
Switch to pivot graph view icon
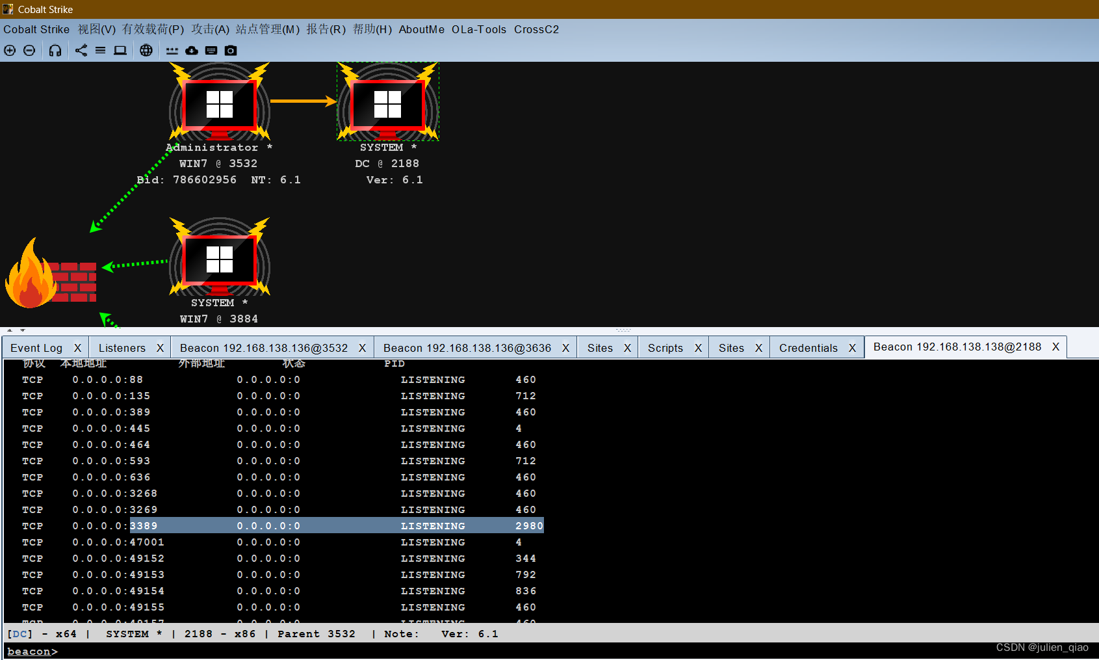[81, 50]
